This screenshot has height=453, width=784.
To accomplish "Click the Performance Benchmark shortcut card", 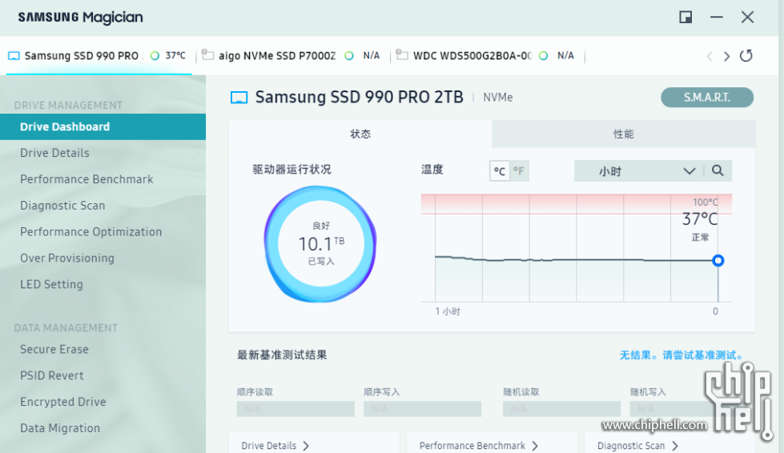I will [x=492, y=443].
